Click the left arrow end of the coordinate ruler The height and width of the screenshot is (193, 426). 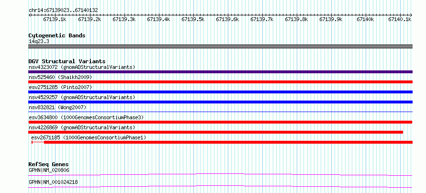tap(30, 15)
